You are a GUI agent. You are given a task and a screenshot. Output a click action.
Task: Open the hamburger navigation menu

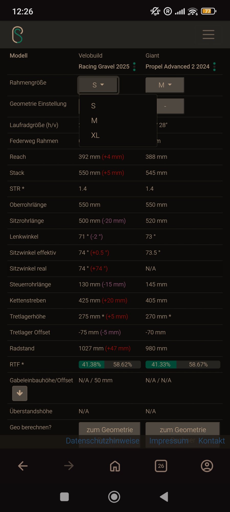point(208,35)
